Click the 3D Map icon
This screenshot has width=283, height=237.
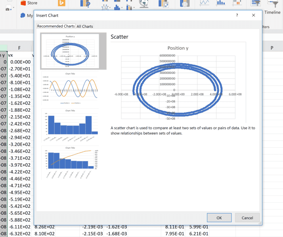[185, 4]
